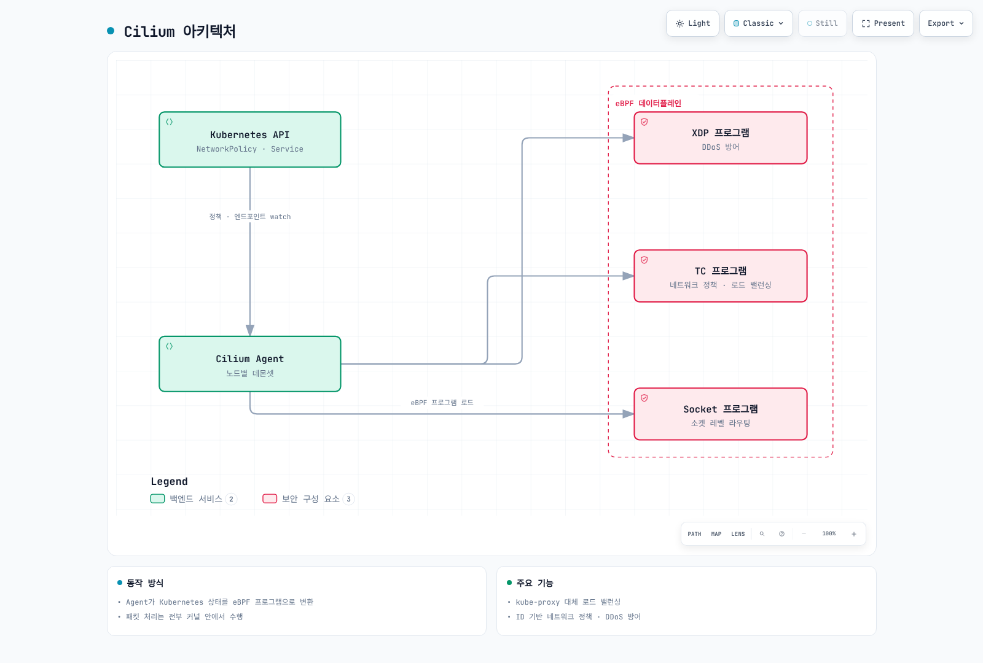
Task: Open the Classic style dropdown
Action: [x=759, y=23]
